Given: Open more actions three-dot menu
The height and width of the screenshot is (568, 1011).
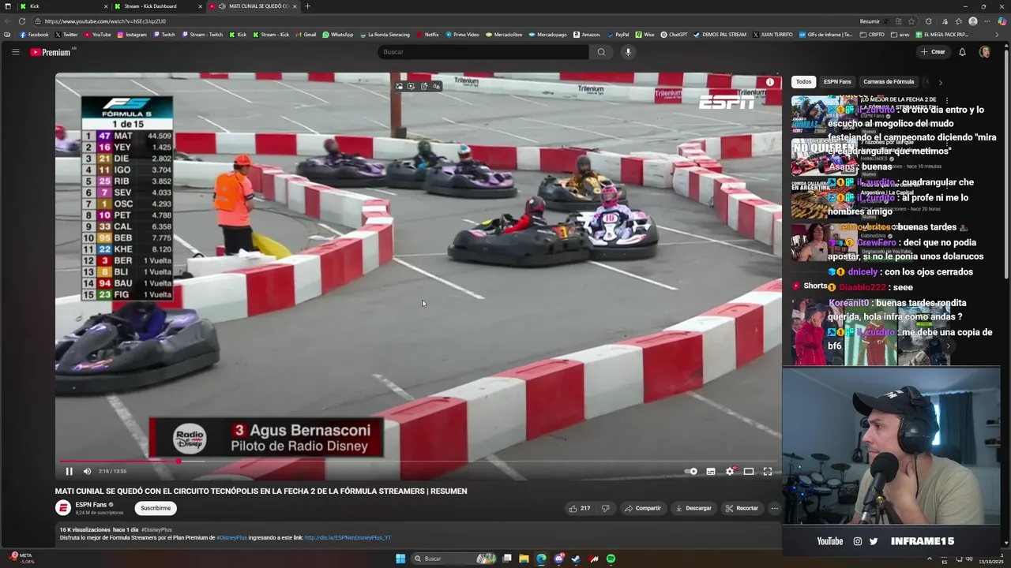Looking at the screenshot, I should pos(774,508).
